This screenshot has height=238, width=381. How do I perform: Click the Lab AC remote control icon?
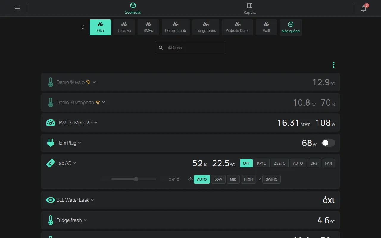click(51, 163)
